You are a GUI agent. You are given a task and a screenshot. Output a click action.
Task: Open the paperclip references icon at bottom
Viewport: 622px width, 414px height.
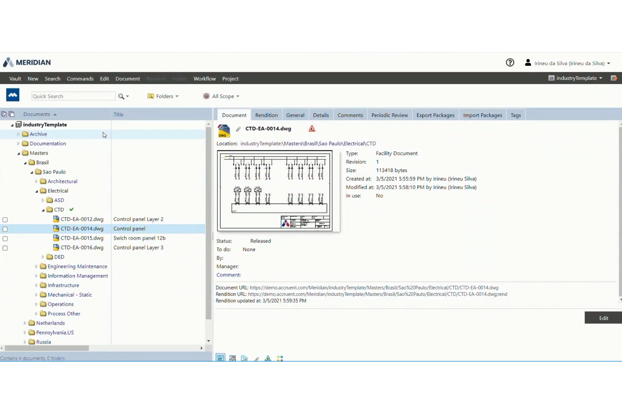click(x=256, y=359)
